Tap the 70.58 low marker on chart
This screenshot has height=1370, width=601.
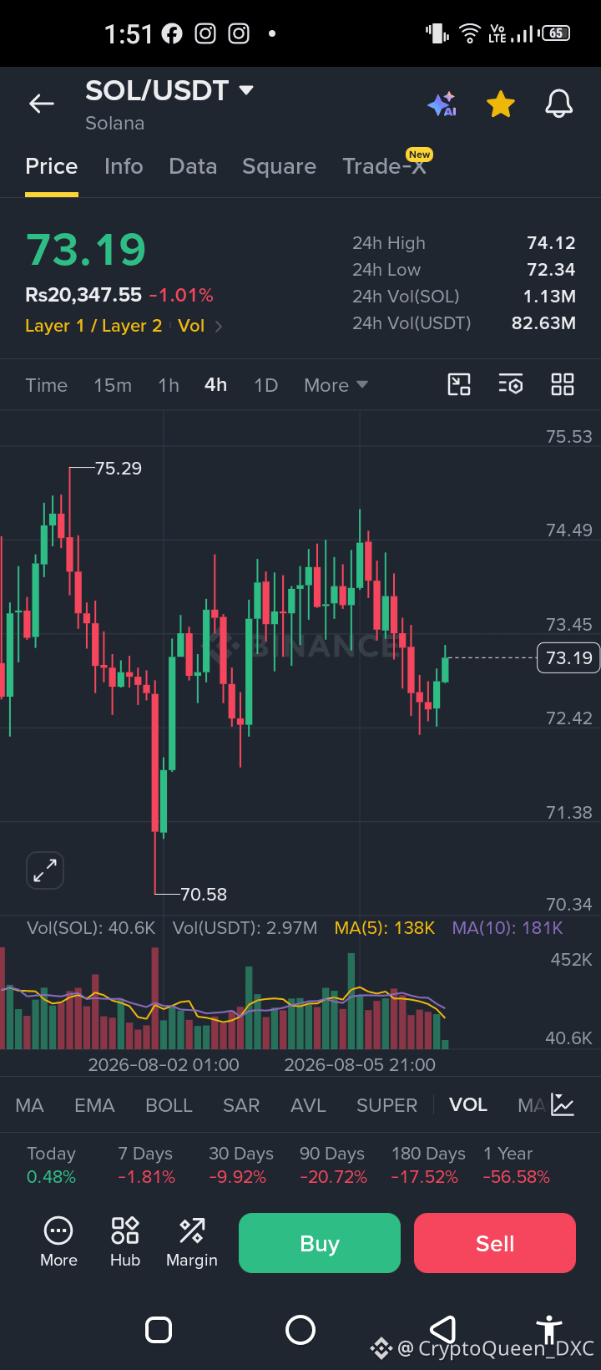204,895
